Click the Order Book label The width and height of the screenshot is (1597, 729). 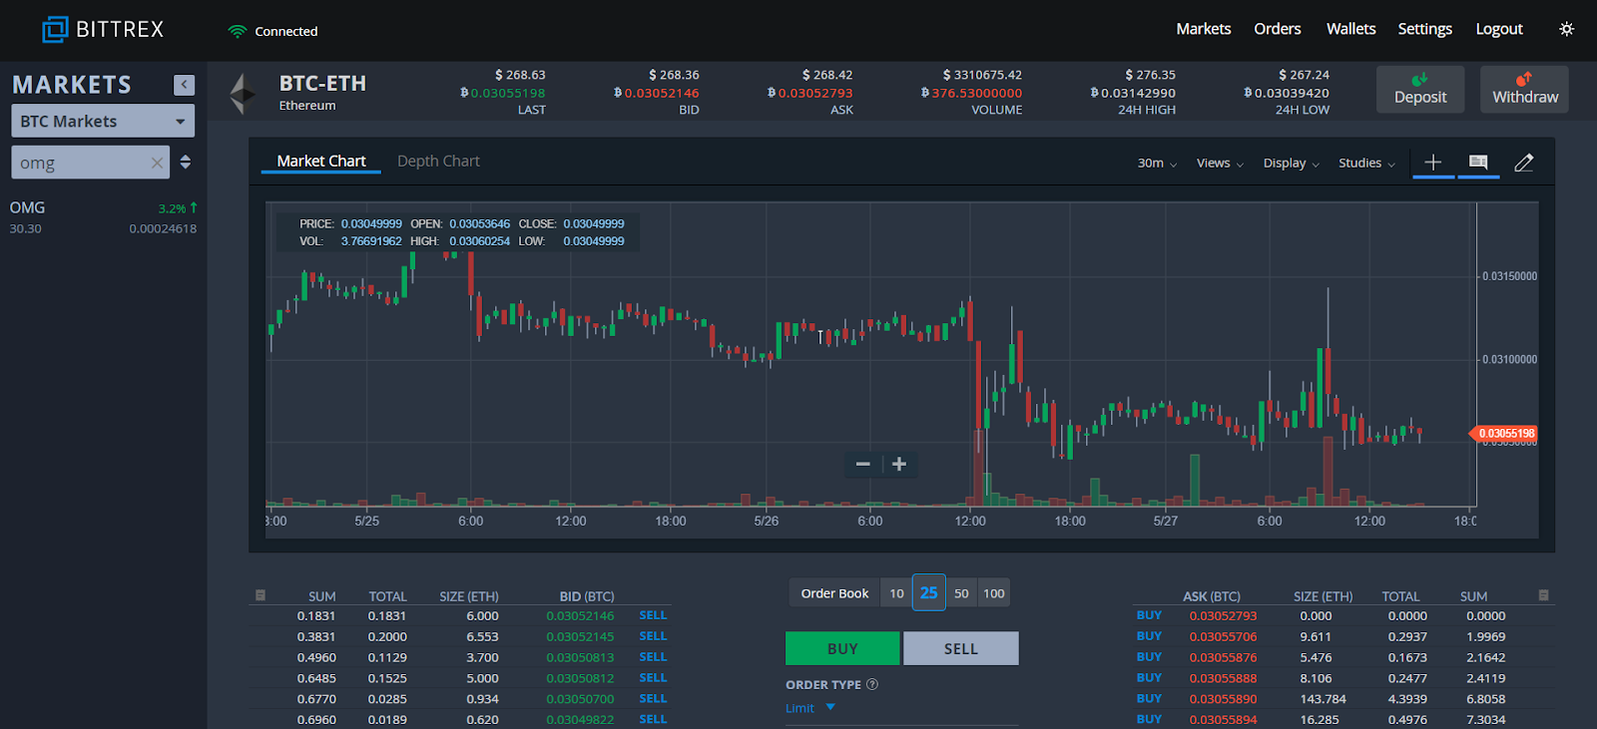pyautogui.click(x=834, y=593)
